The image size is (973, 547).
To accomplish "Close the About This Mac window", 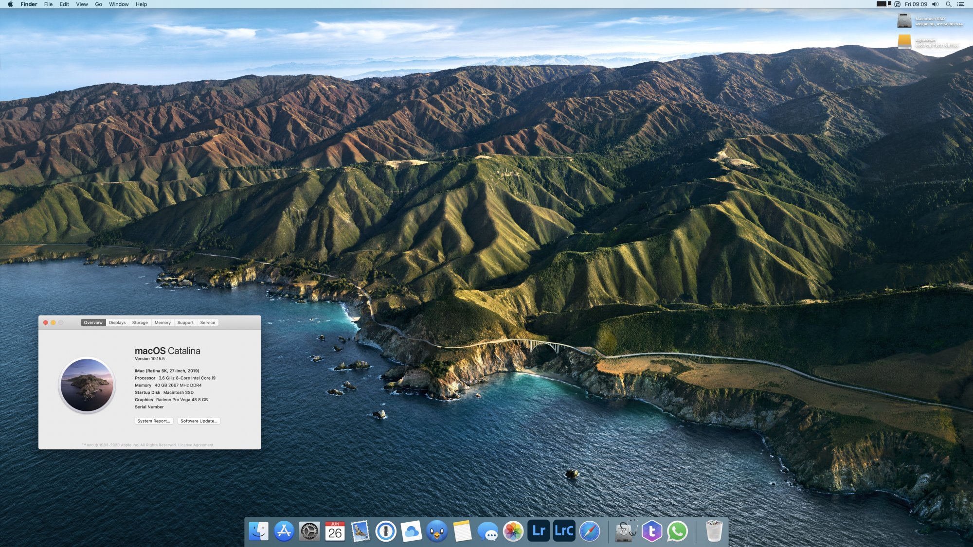I will click(x=46, y=323).
